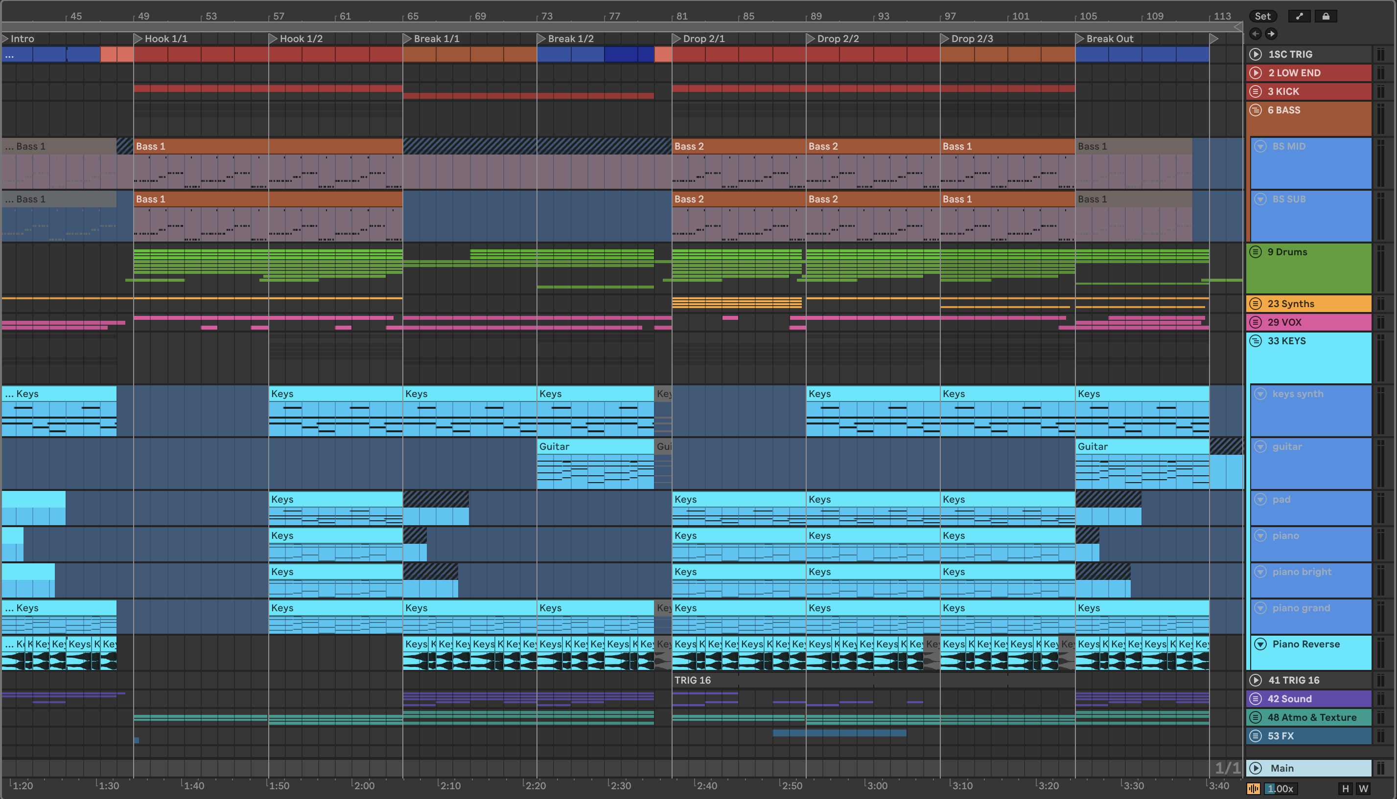
Task: Unfold the 2 LOW END track
Action: tap(1255, 73)
